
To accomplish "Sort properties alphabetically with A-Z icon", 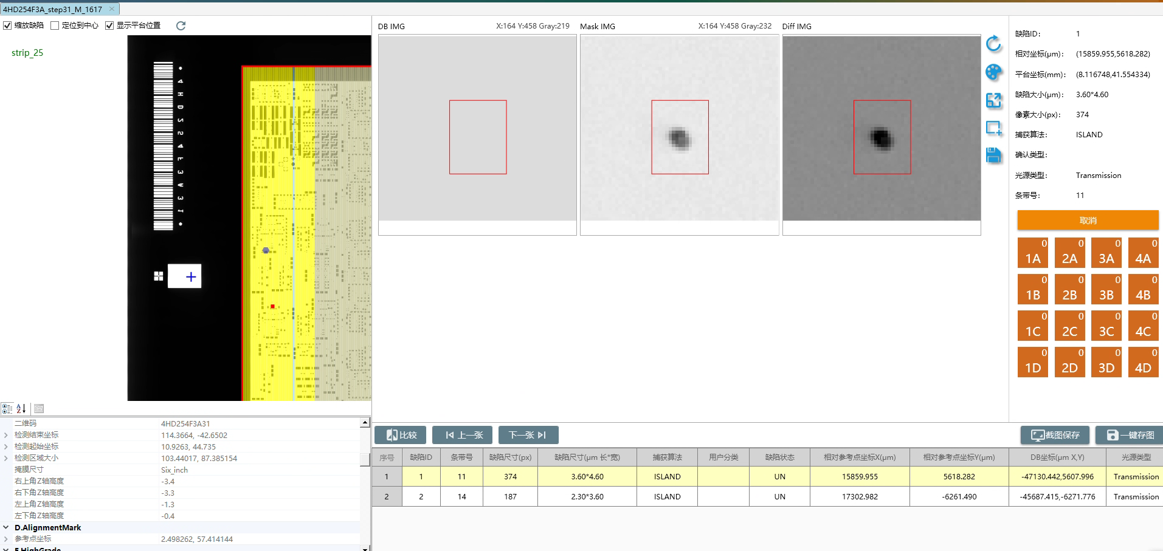I will [x=21, y=409].
